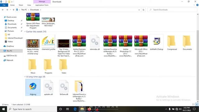Open the Windows Start menu
The height and width of the screenshot is (112, 199).
[3, 109]
